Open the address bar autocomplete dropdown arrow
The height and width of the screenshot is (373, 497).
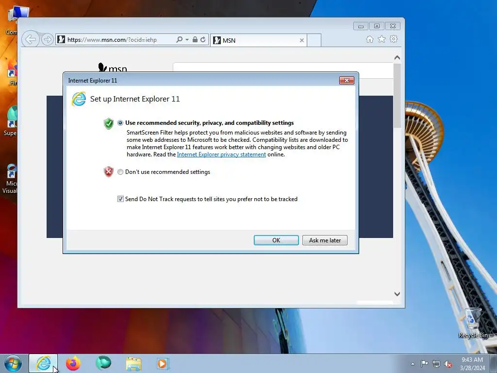tap(187, 40)
